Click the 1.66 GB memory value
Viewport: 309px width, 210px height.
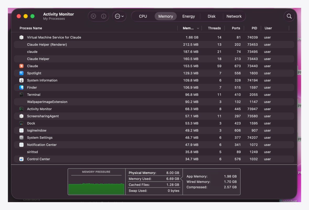[192, 37]
